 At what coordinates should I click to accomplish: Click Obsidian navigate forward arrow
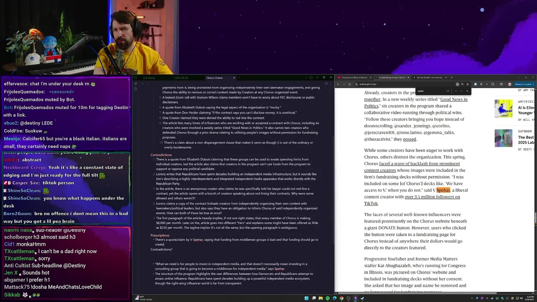[x=148, y=83]
